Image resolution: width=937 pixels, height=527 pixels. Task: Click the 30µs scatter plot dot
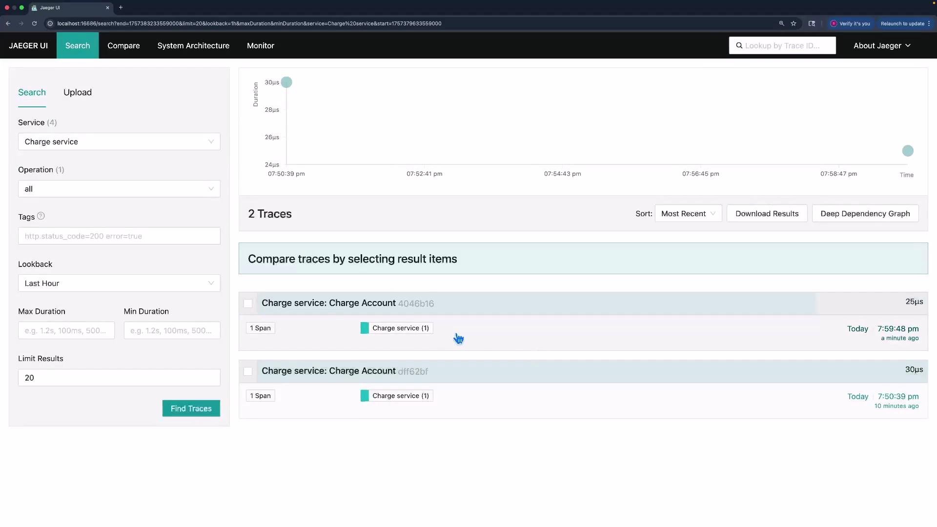pos(286,82)
